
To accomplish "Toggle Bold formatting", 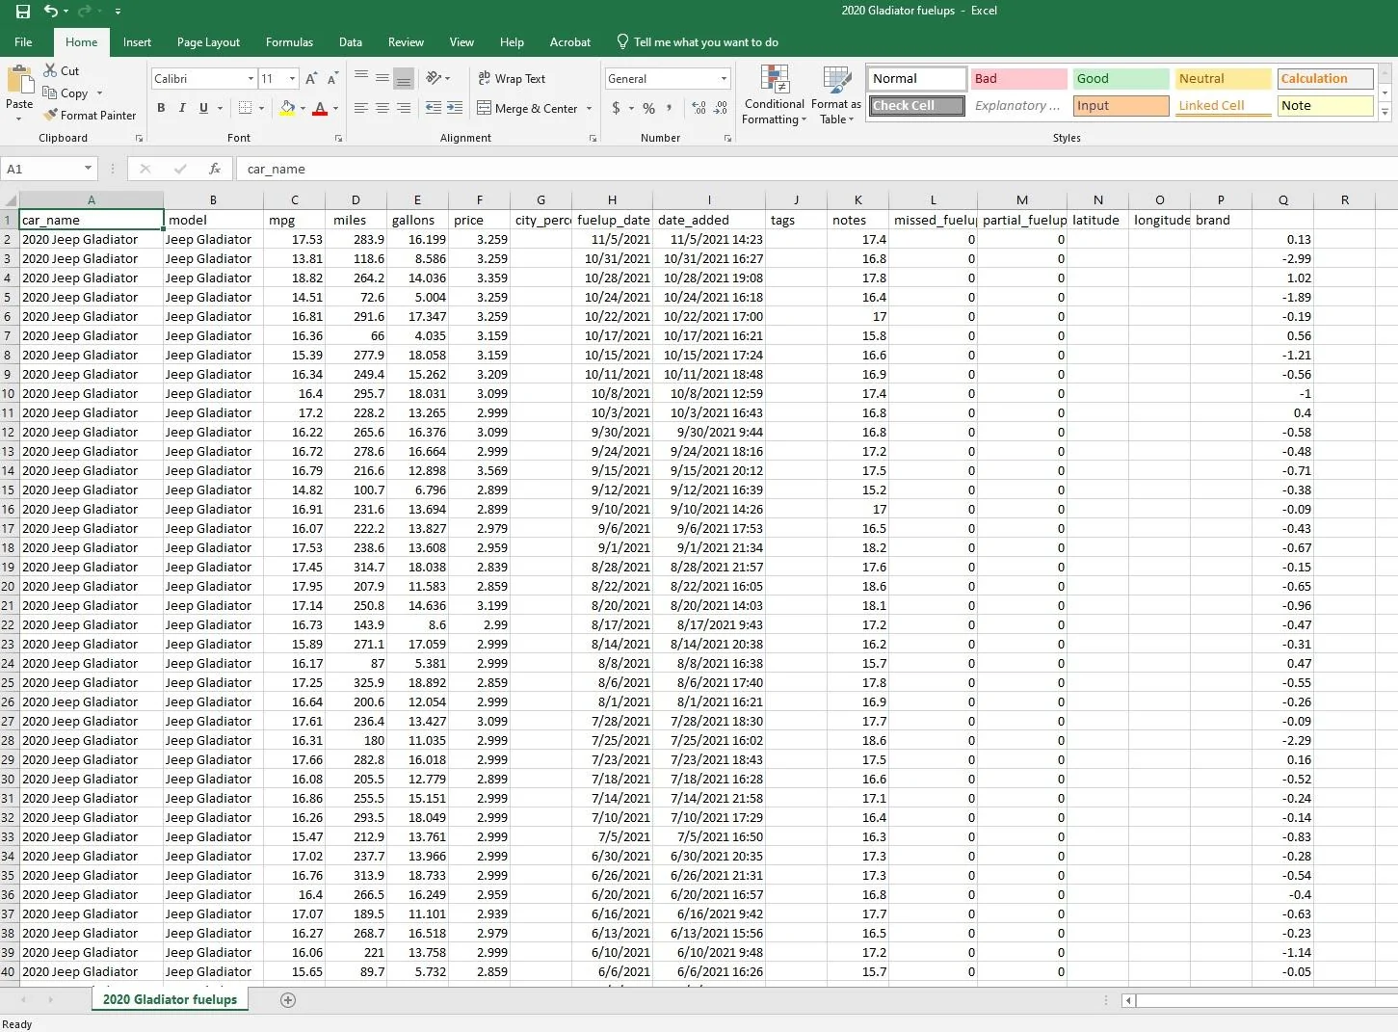I will (x=161, y=108).
